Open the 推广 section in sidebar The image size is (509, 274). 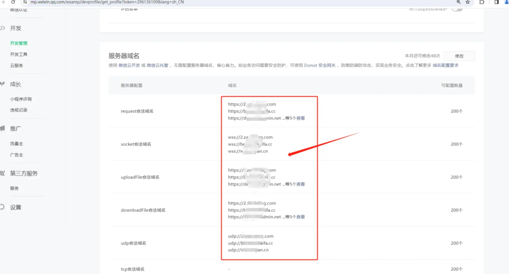(x=15, y=128)
